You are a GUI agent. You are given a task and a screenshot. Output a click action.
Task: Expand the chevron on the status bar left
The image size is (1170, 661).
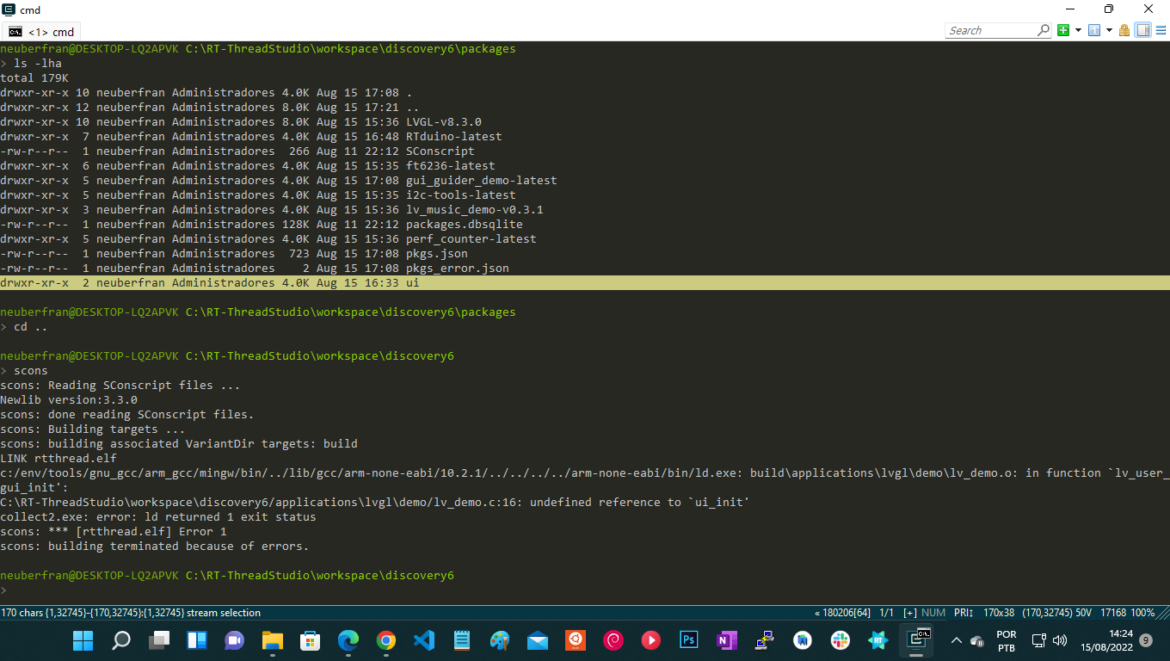(816, 613)
